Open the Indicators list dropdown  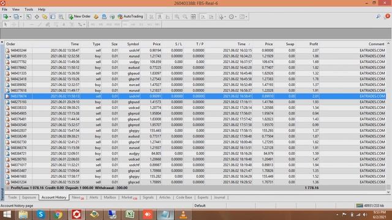pos(222,16)
